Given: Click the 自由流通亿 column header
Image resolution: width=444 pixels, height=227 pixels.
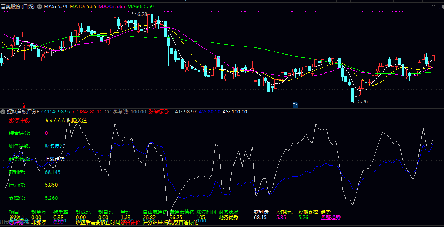Looking at the screenshot, I should pyautogui.click(x=155, y=212).
